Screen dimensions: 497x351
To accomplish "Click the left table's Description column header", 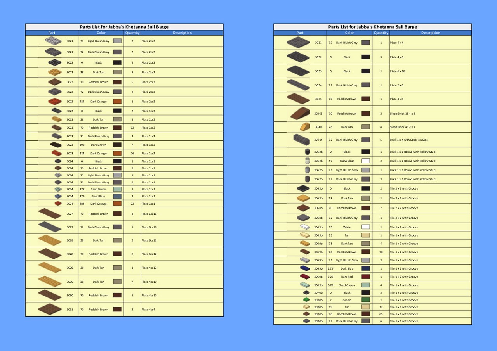I will pyautogui.click(x=182, y=33).
